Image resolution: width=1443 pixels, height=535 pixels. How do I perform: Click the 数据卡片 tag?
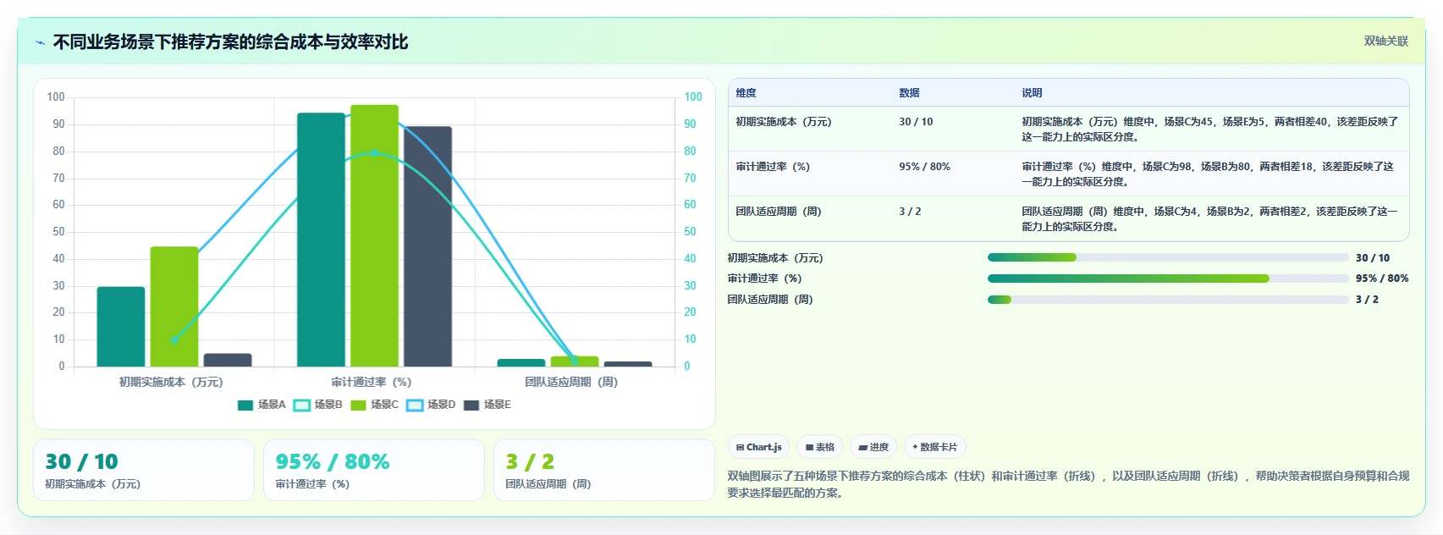point(935,447)
